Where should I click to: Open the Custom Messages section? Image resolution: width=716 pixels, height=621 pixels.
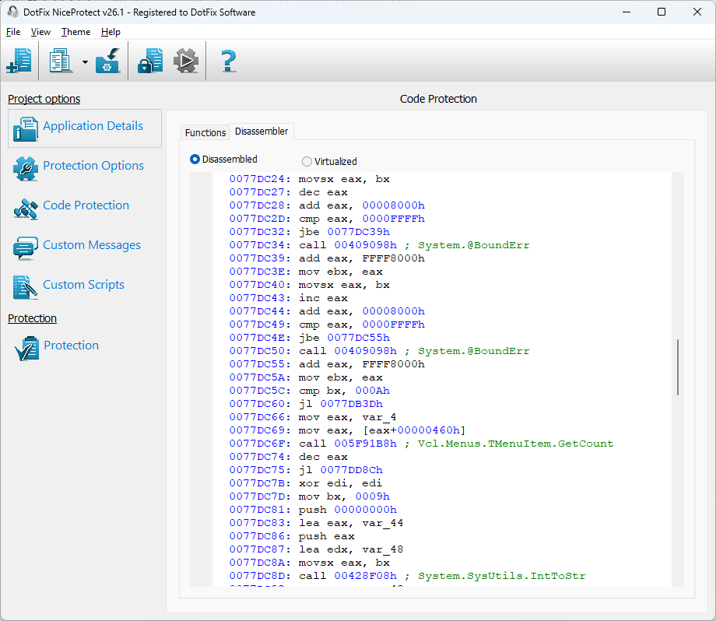tap(92, 245)
